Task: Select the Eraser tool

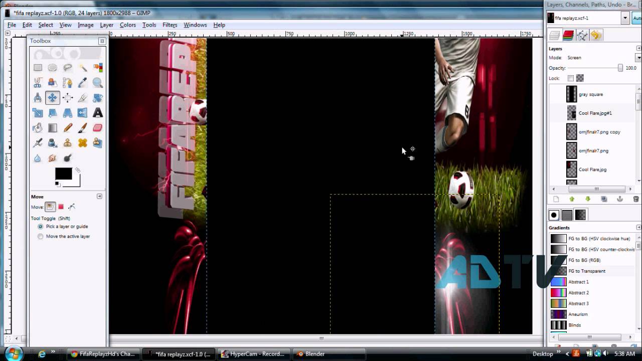Action: (98, 128)
